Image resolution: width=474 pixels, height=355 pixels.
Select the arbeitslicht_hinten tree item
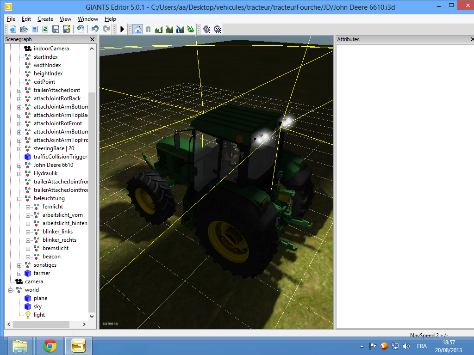click(x=65, y=223)
